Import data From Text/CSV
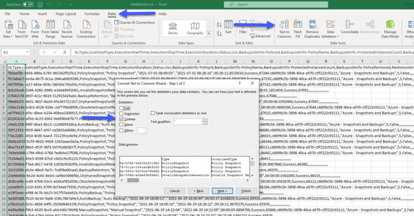Screen dimensions: 414x216 click(22, 29)
